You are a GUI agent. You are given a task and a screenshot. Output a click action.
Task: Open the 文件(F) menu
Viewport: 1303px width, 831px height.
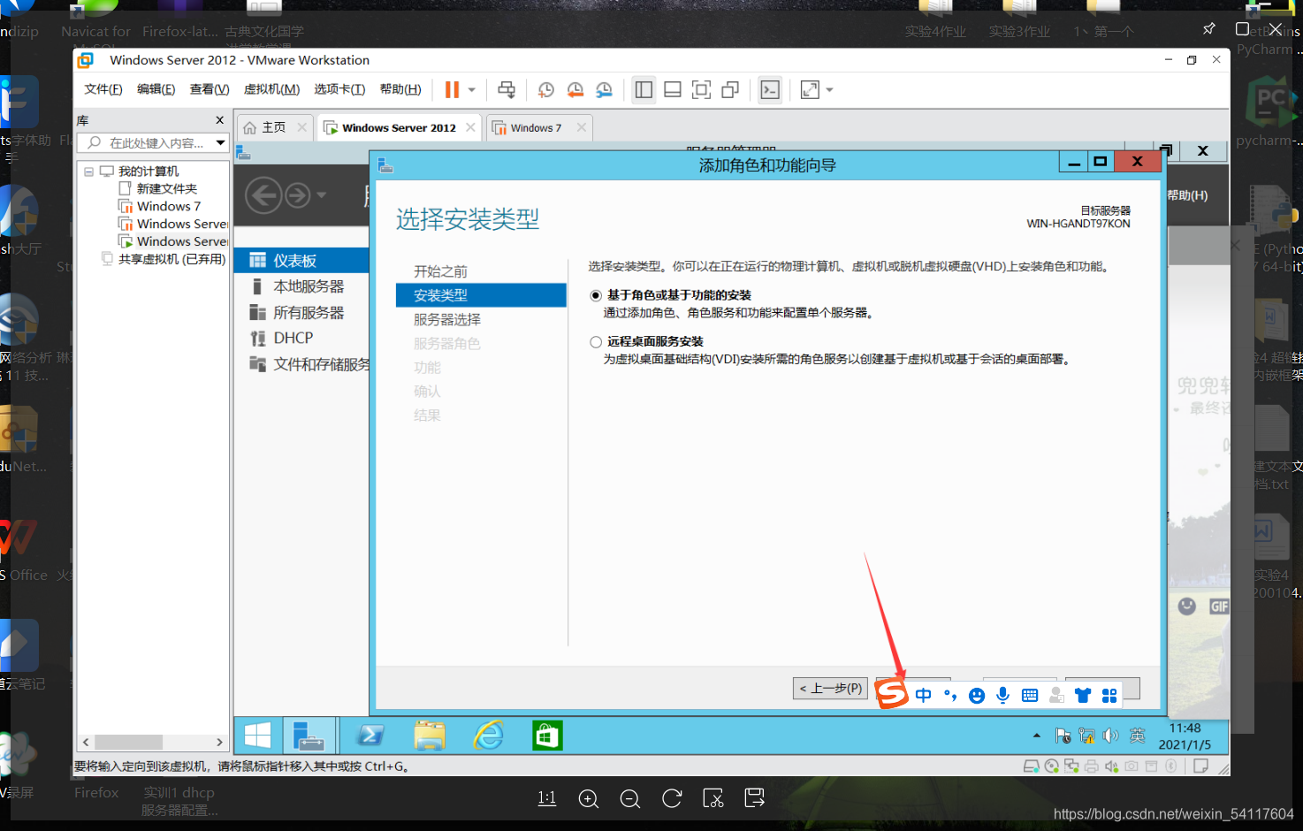[103, 89]
